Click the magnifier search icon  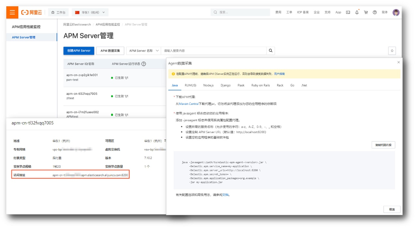pos(270,51)
